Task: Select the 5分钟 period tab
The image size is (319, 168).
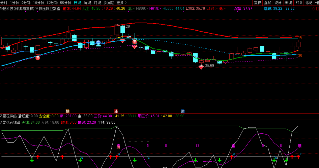Action: [x=26, y=3]
